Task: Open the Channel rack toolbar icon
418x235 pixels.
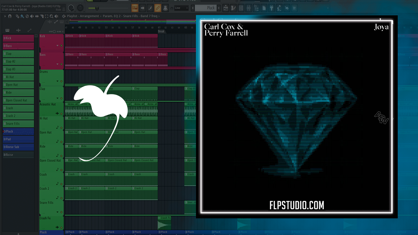Action: pyautogui.click(x=241, y=8)
